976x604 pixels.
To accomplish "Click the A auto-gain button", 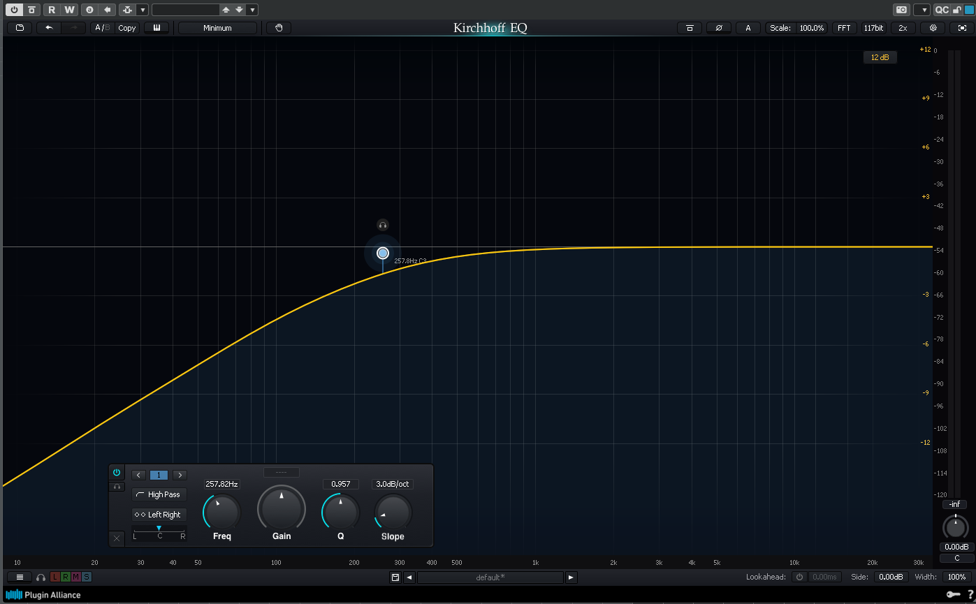I will 748,28.
